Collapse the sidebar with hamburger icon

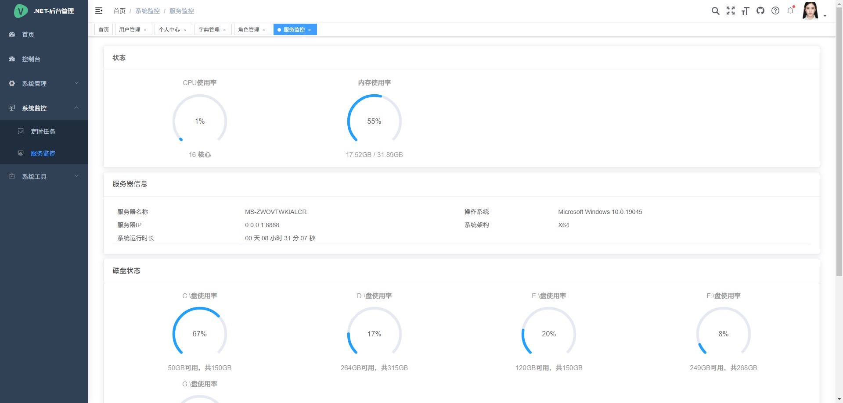(99, 11)
